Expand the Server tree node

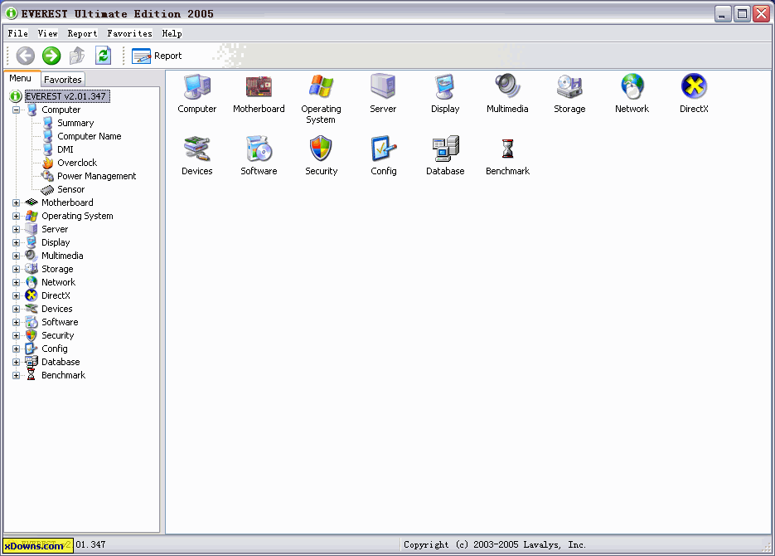[17, 230]
